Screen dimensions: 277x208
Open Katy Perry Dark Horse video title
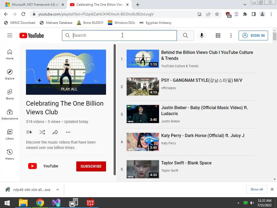[x=203, y=135]
